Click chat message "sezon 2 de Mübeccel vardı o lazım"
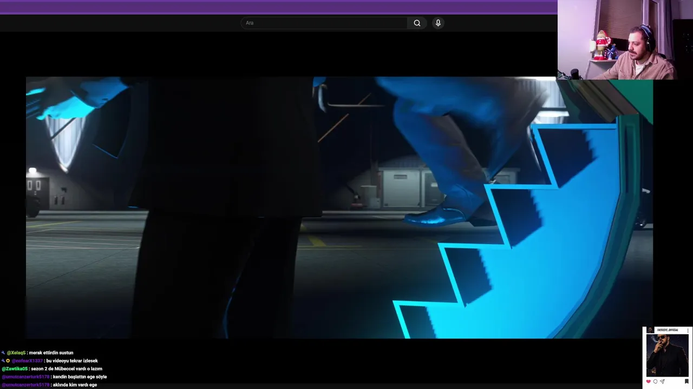Viewport: 693px width, 389px height. [67, 369]
